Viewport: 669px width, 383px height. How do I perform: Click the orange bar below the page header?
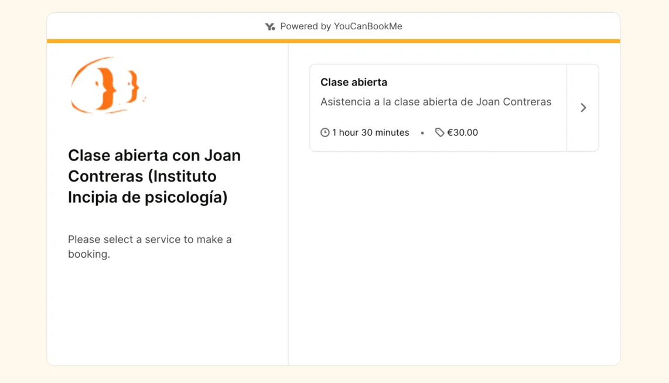pyautogui.click(x=333, y=42)
